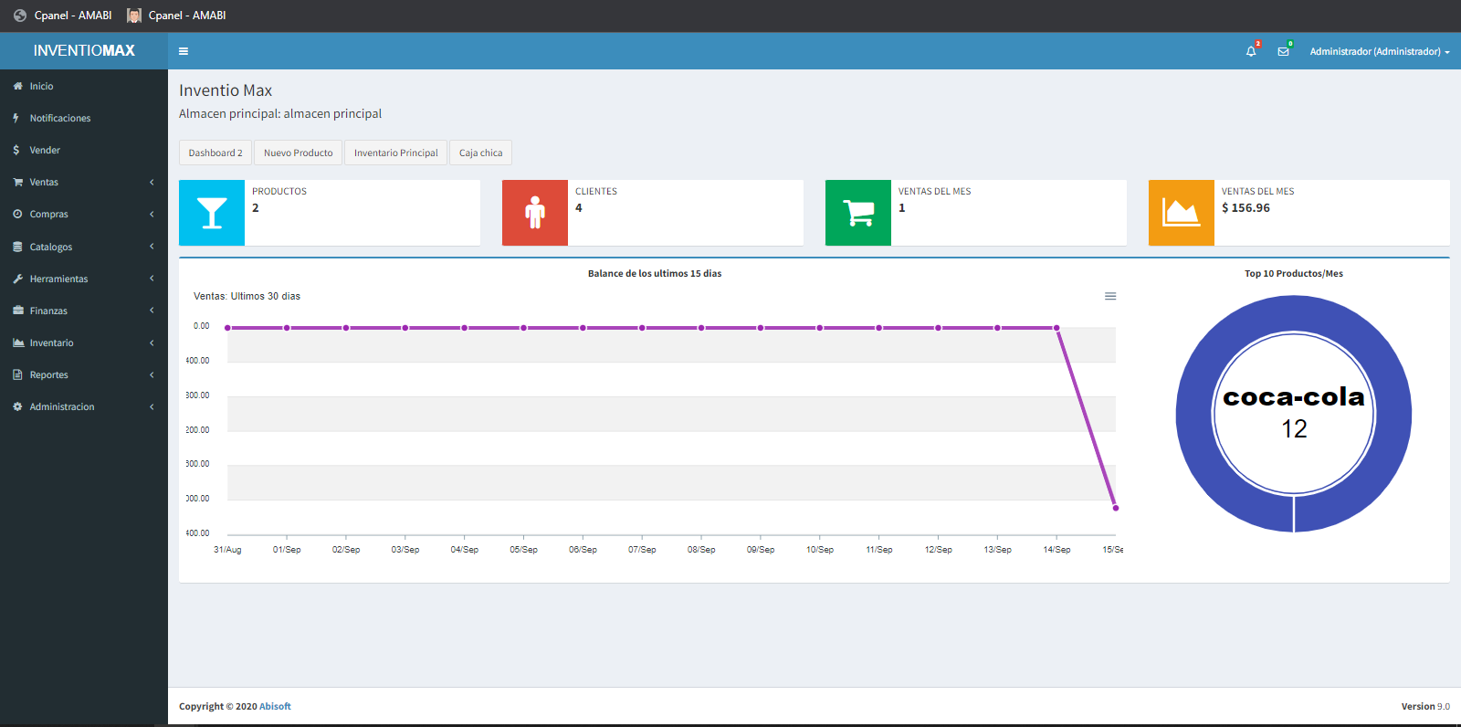The width and height of the screenshot is (1461, 727).
Task: Select Vender in the sidebar menu
Action: coord(84,150)
